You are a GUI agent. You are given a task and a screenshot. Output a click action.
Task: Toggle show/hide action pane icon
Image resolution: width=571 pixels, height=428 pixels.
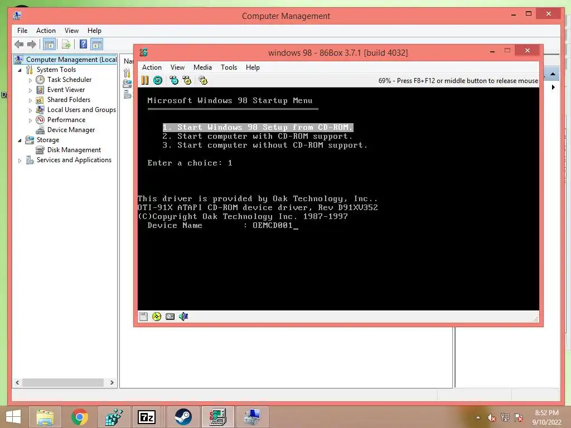97,45
